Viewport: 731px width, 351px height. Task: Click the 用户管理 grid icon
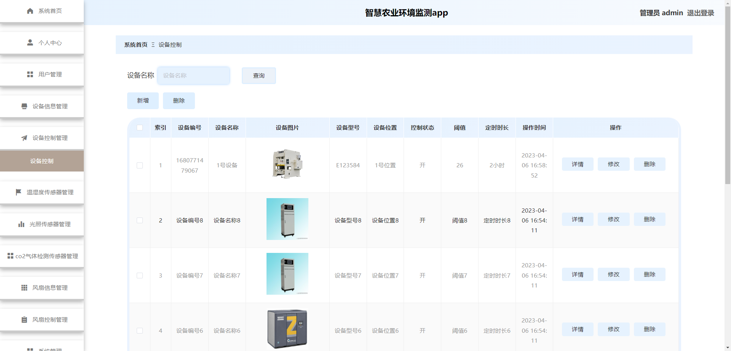point(30,75)
